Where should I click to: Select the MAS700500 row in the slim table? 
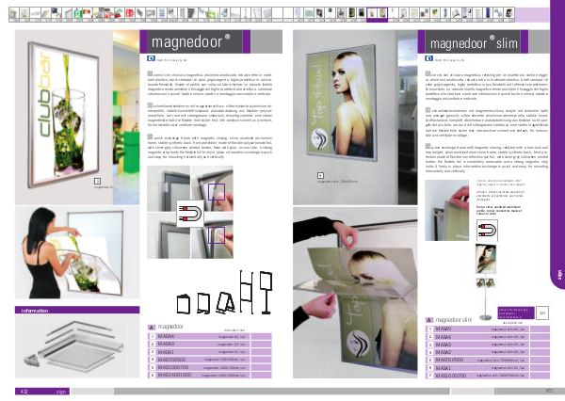(x=488, y=360)
